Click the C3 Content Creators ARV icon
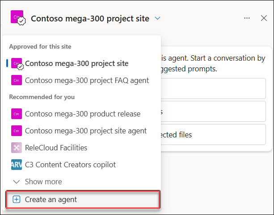274x215 pixels. pyautogui.click(x=17, y=165)
